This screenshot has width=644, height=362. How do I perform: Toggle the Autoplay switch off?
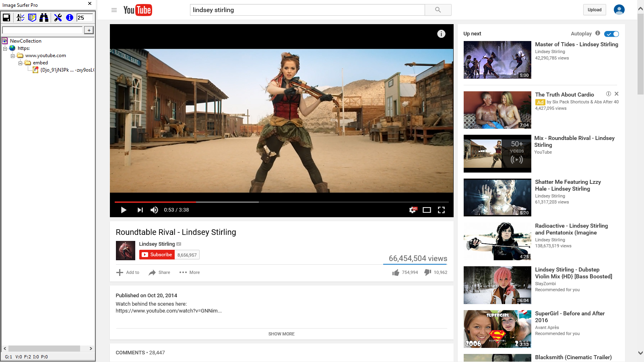(612, 34)
